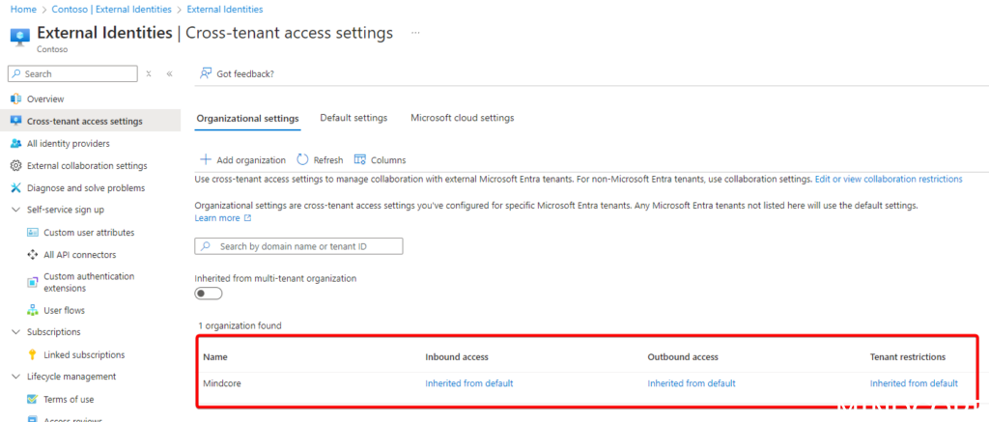Click the Overview icon in sidebar
Viewport: 989px width, 422px height.
coord(15,99)
